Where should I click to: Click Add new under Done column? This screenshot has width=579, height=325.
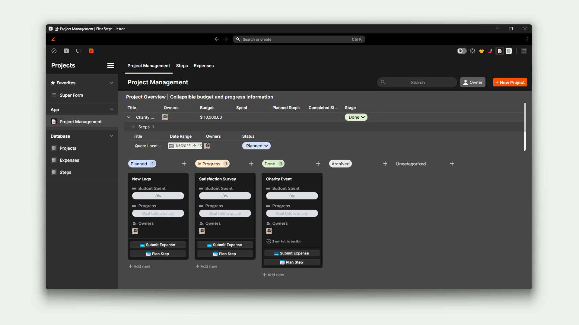(273, 275)
